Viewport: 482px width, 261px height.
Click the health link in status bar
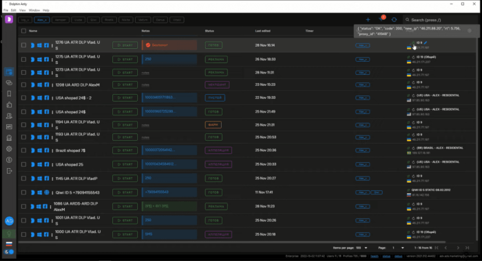pos(375,256)
